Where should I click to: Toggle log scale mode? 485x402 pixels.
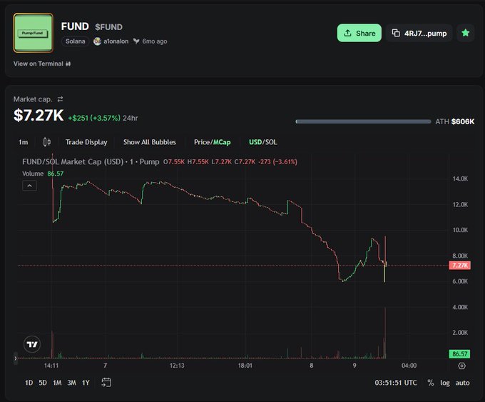pos(445,383)
